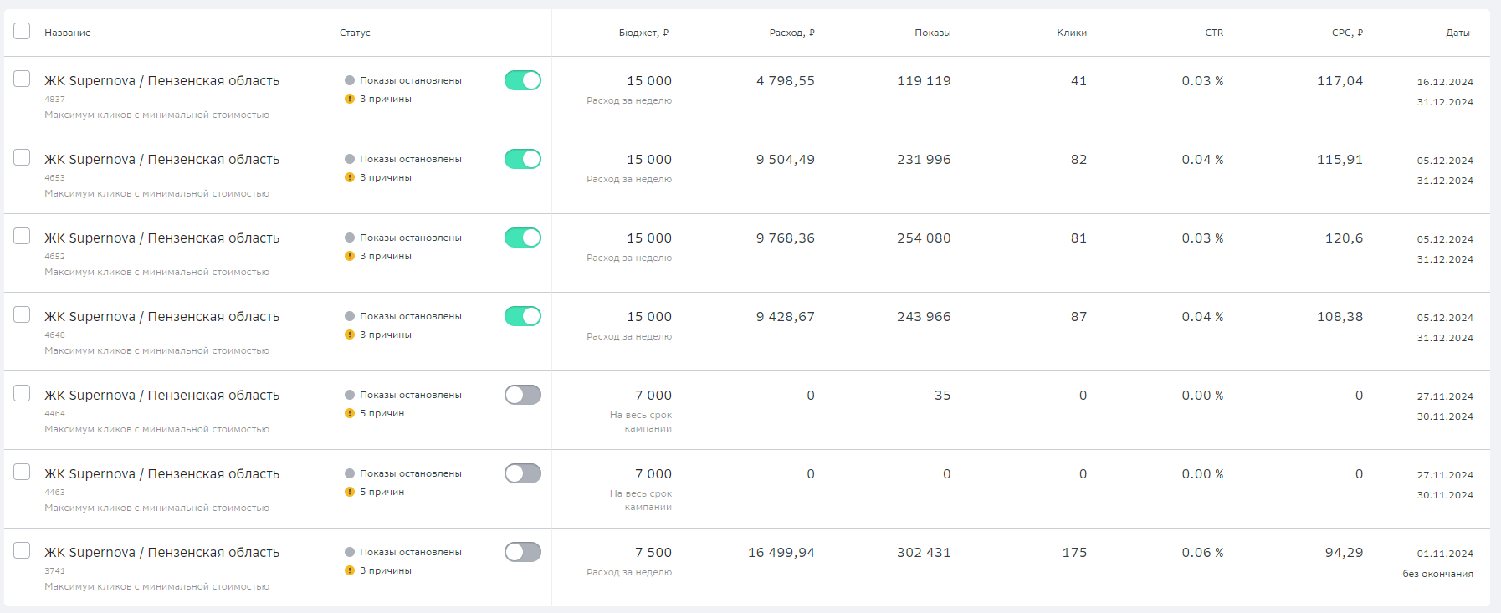Click the grey status dot for campaign 4837
This screenshot has width=1501, height=613.
tap(350, 80)
